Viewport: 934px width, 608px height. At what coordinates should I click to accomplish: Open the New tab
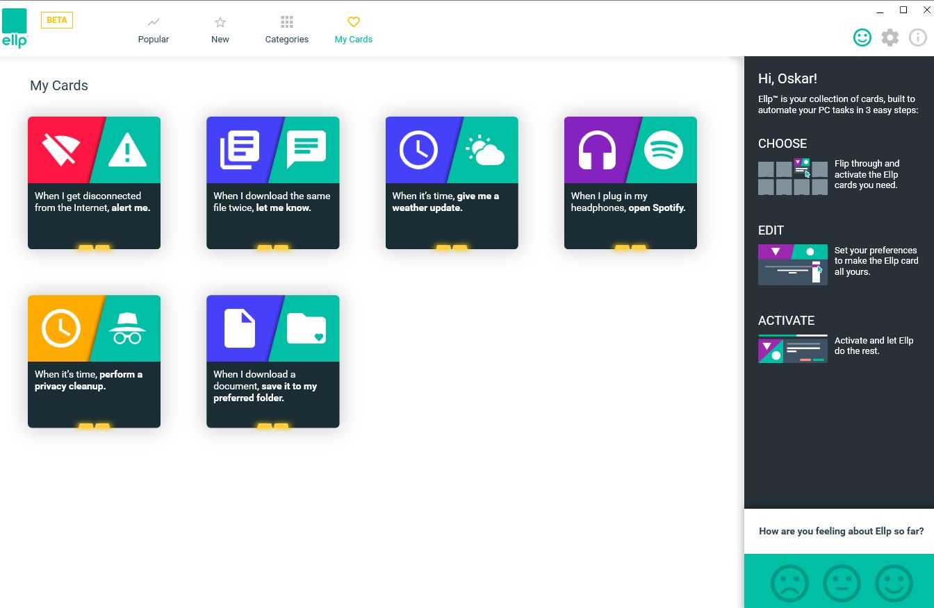pos(220,31)
